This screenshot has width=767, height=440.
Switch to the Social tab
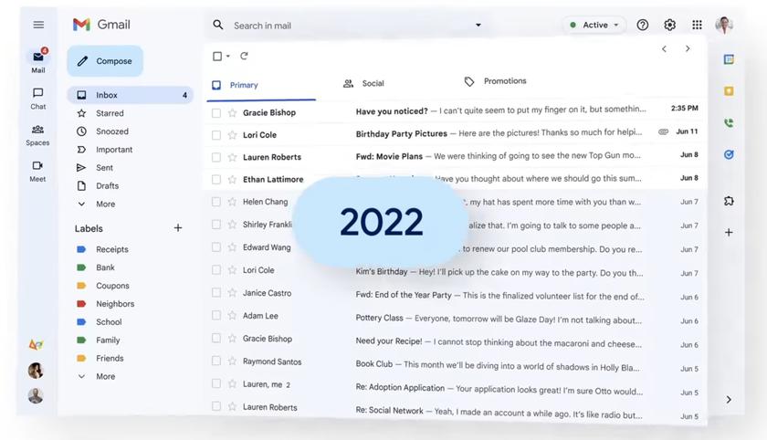pyautogui.click(x=363, y=84)
